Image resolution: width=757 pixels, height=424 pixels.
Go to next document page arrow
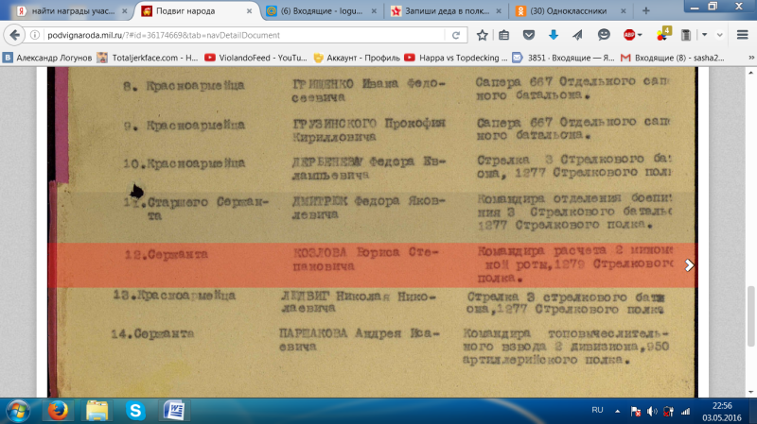coord(689,265)
